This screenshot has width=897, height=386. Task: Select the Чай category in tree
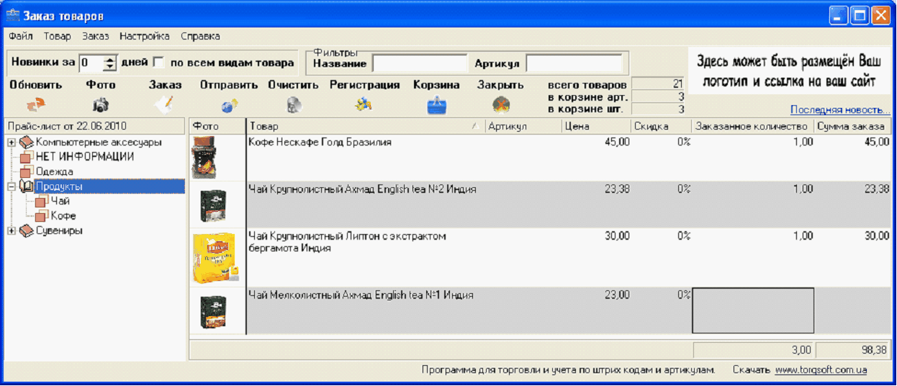click(60, 201)
